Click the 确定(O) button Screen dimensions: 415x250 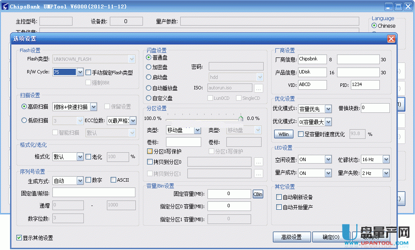331,237
